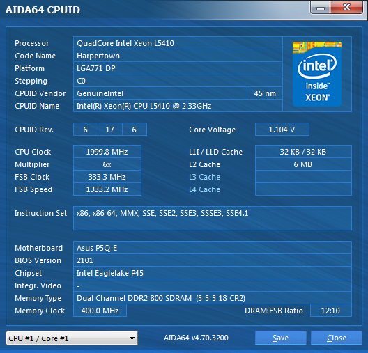Click the Integr. Video dash value
Image resolution: width=368 pixels, height=353 pixels.
[x=213, y=285]
